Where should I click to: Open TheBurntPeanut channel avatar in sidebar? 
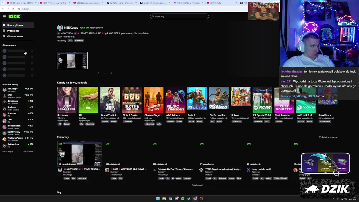tap(4, 139)
